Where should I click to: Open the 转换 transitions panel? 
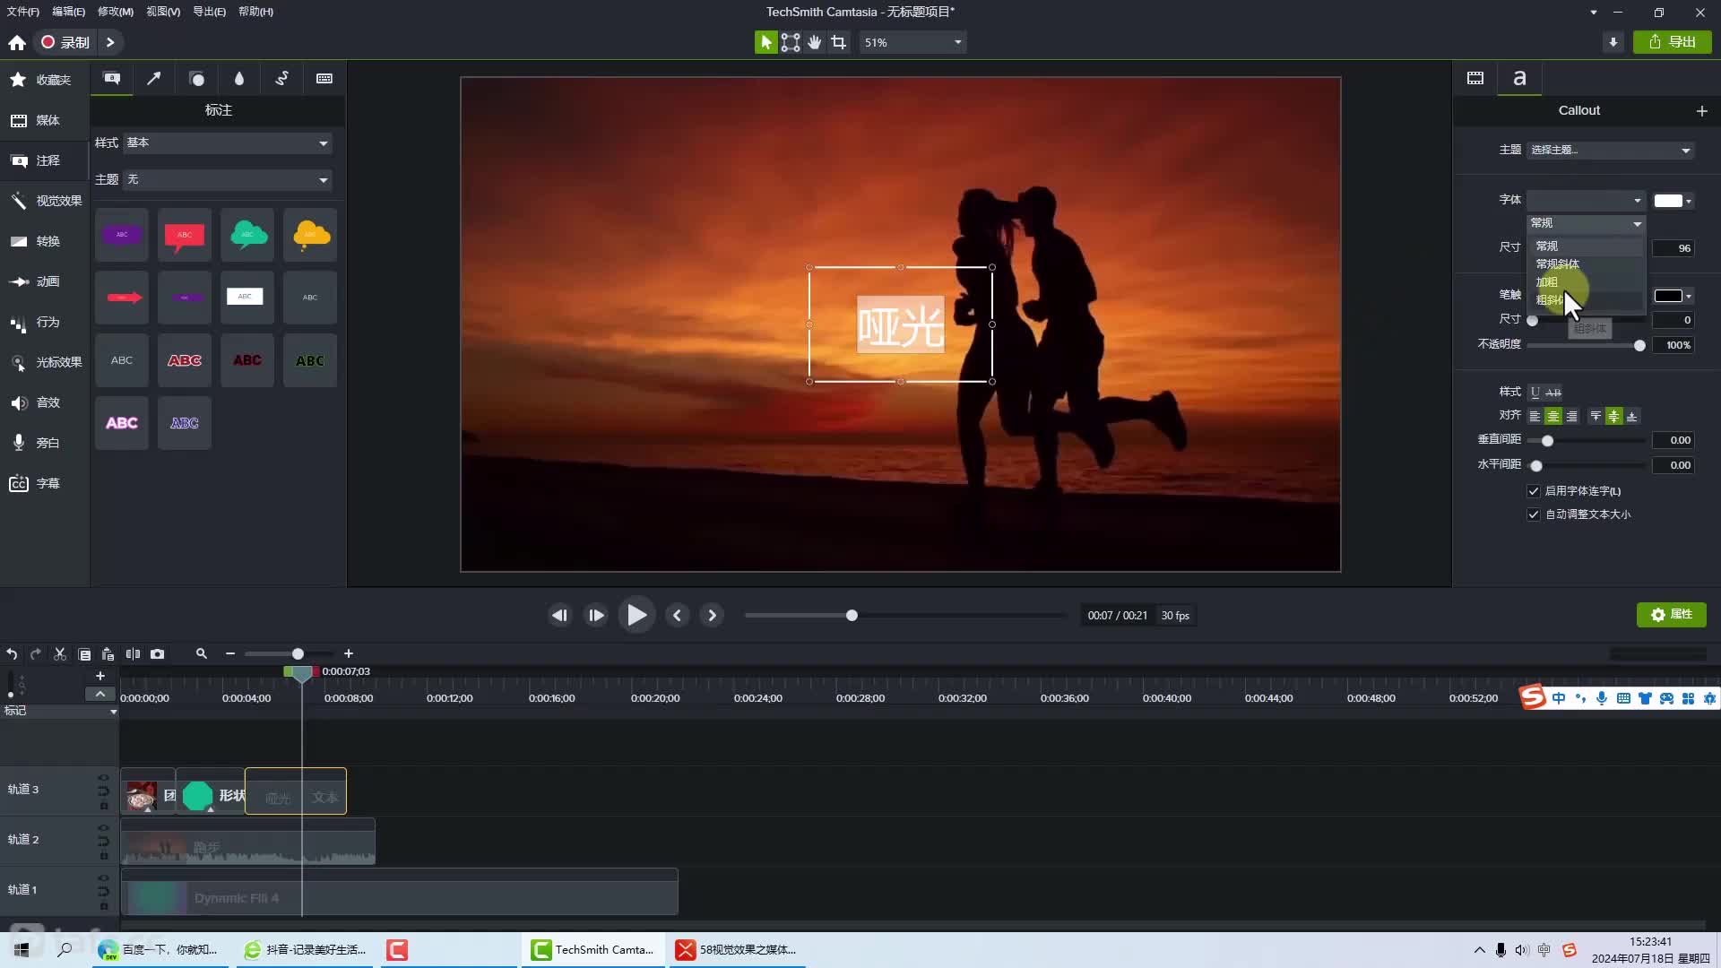point(43,241)
